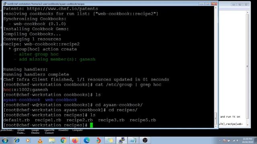Open the network status tray icon

234,140
